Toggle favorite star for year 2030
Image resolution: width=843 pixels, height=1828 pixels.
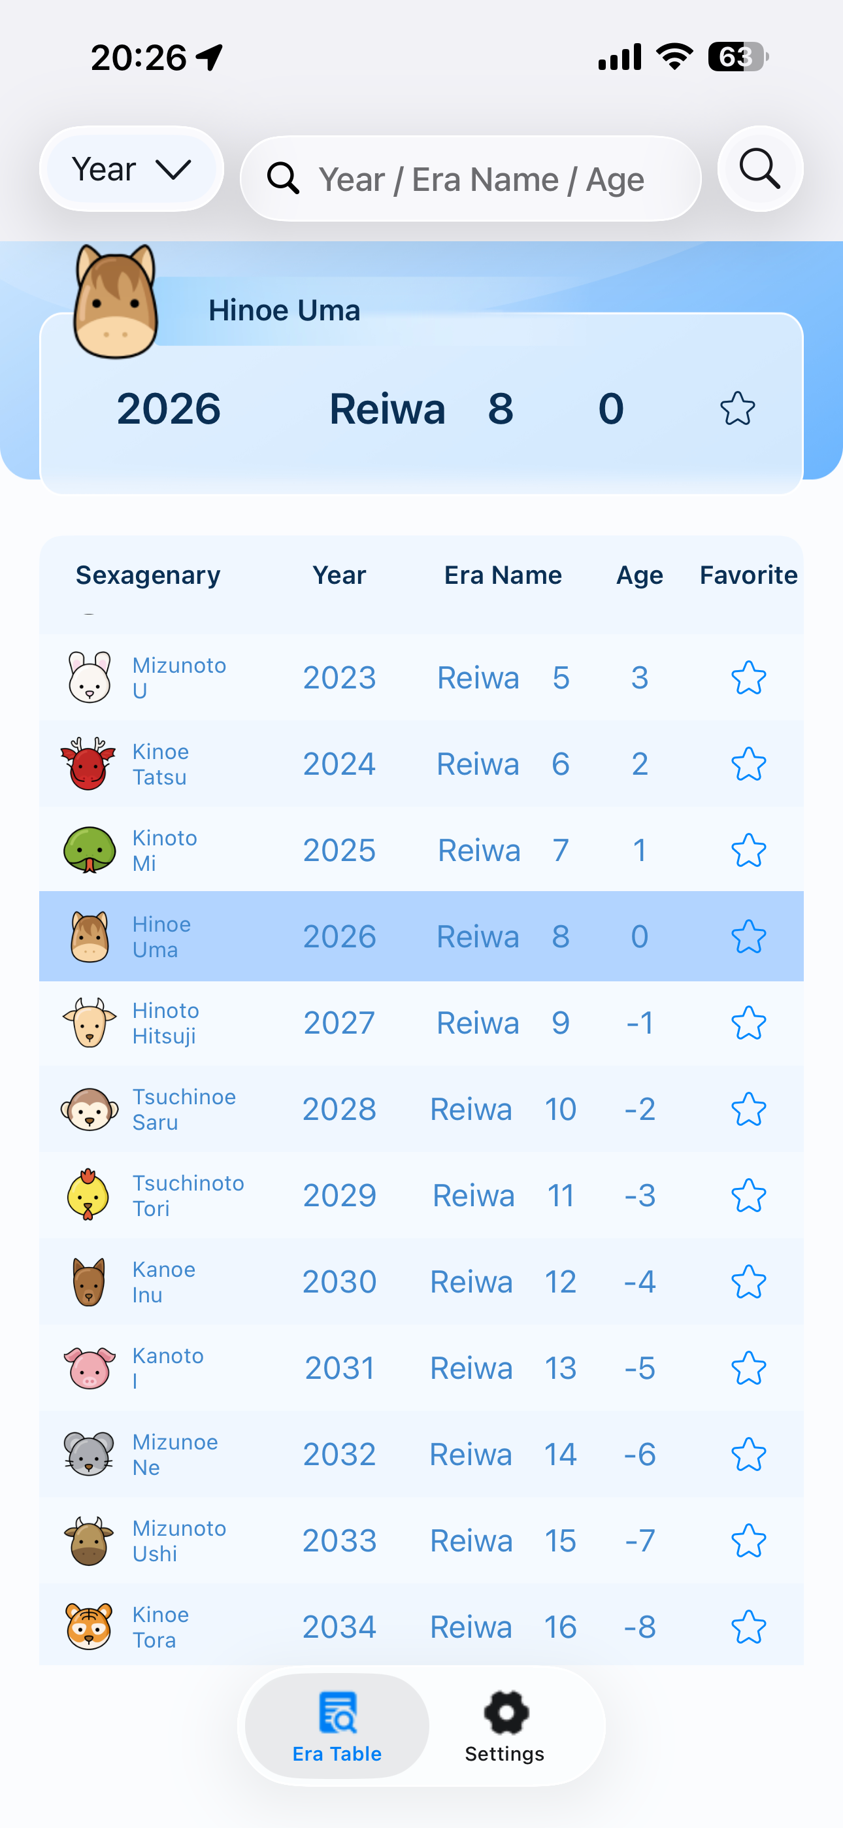[x=749, y=1281]
